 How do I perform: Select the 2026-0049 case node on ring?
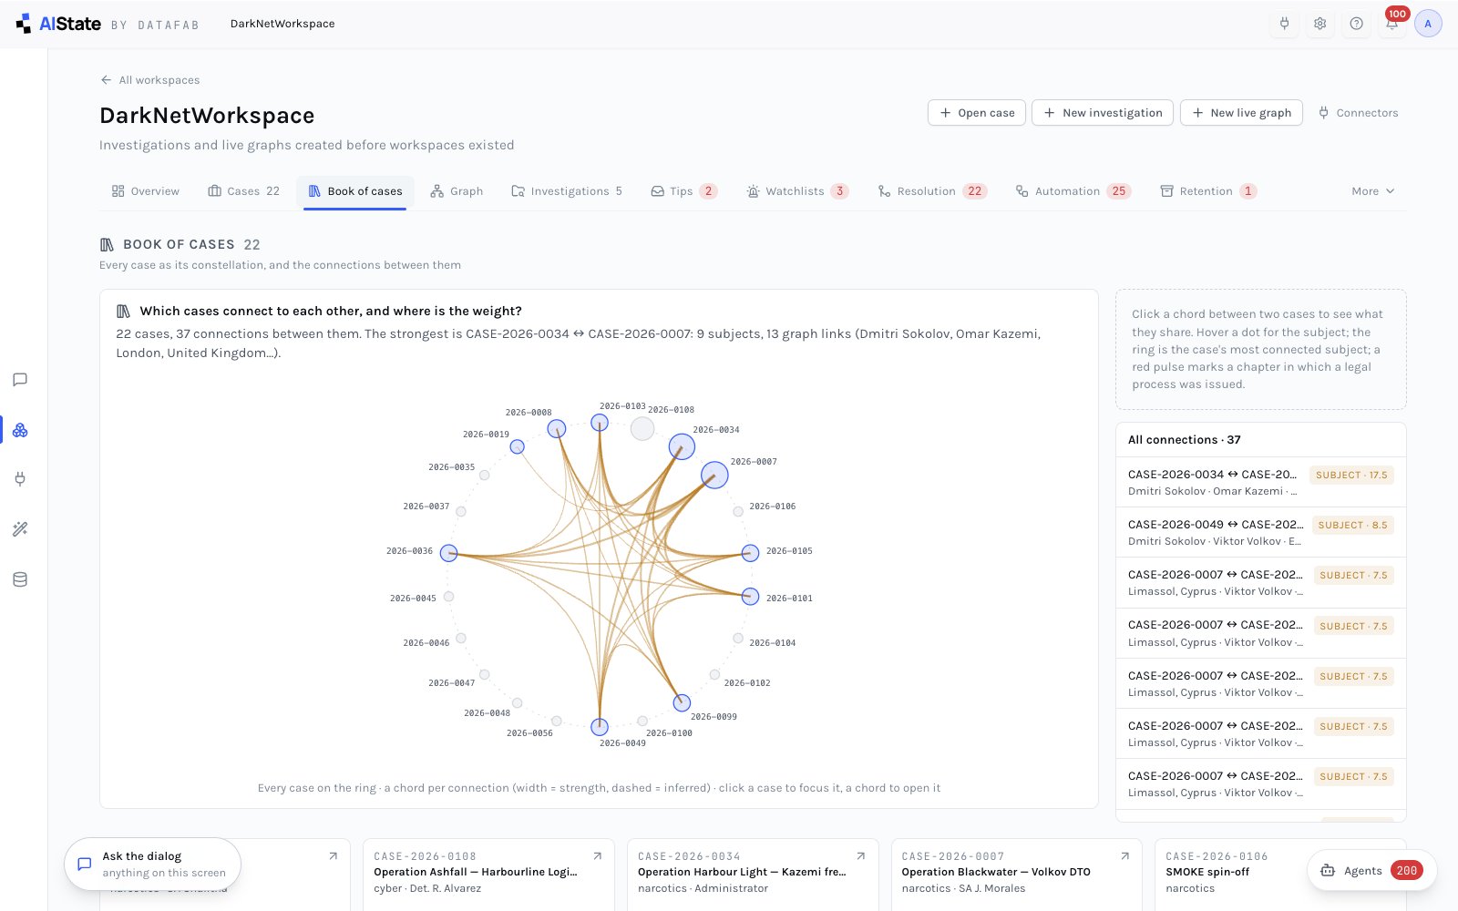tap(600, 727)
